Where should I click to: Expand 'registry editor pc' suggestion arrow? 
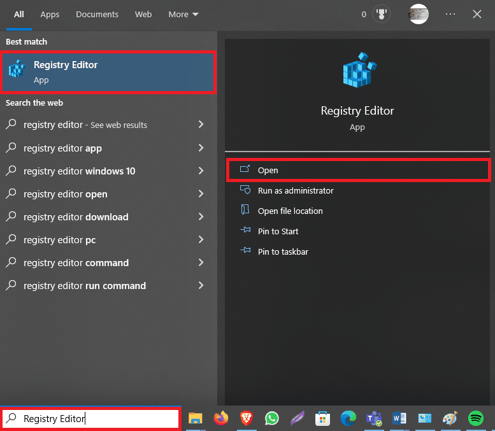point(201,239)
